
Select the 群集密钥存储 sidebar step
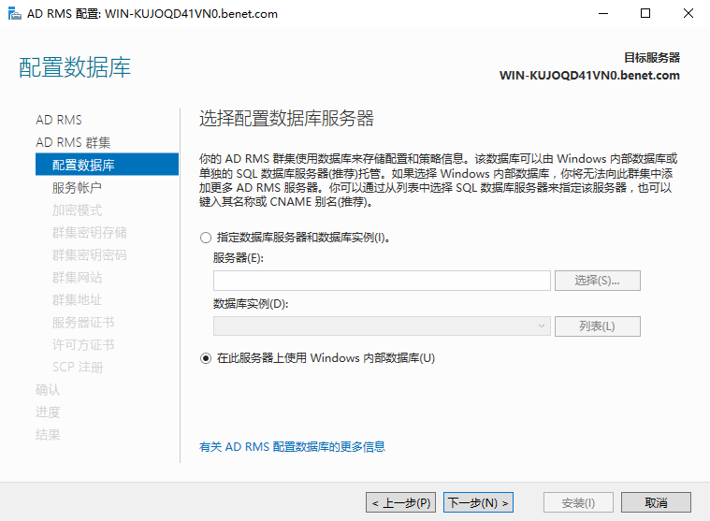(89, 233)
